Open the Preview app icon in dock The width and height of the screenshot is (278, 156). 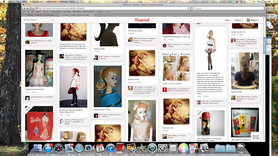[204, 148]
